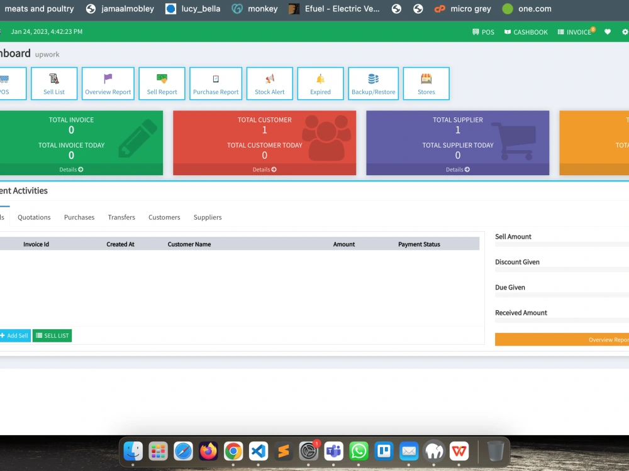Open the Efuel - Electric Ve... bookmark

pyautogui.click(x=334, y=9)
